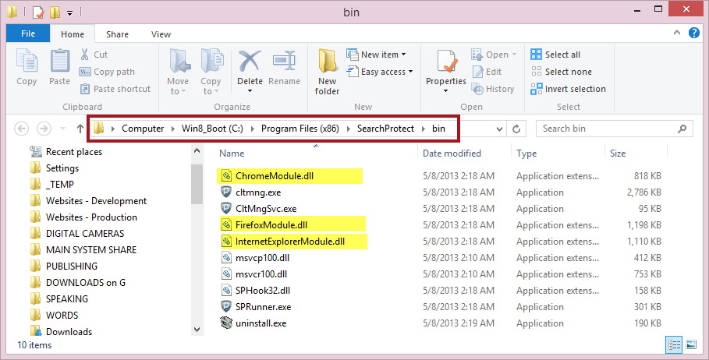Click Computer in the address path
709x360 pixels.
tap(143, 129)
